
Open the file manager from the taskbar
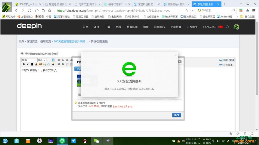16,141
